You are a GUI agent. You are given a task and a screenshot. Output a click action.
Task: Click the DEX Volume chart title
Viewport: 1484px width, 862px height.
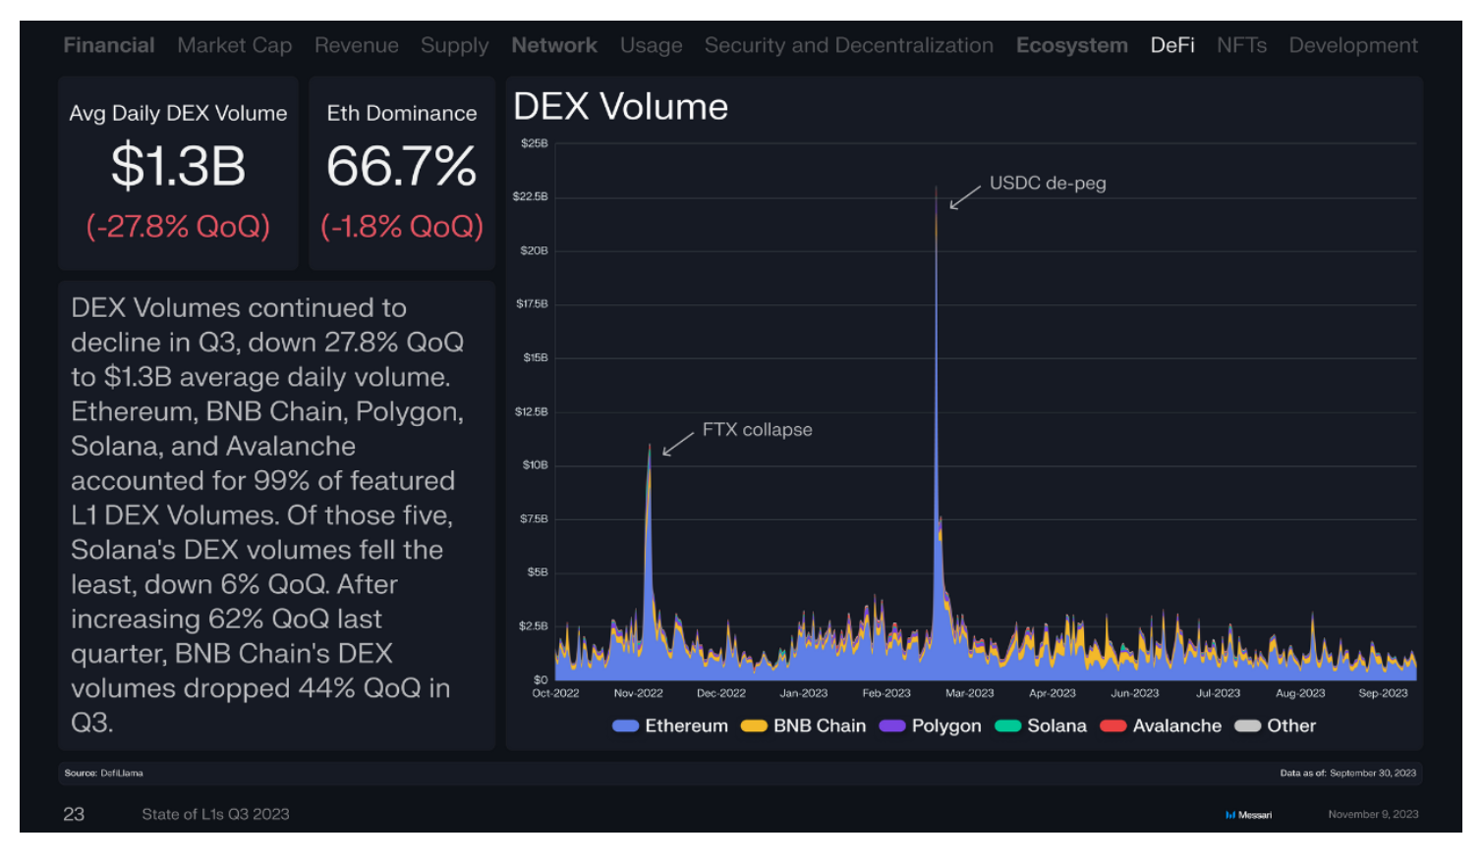coord(621,106)
